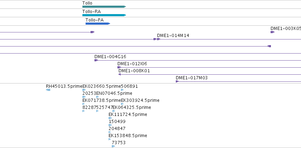The height and width of the screenshot is (148, 301).
Task: Click the 73753 feature arrow
Action: [114, 146]
